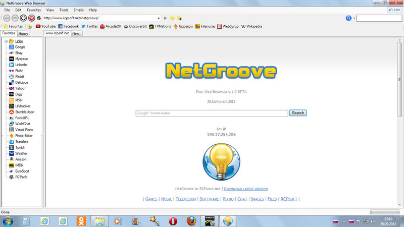Click the Search button on the page
The height and width of the screenshot is (227, 404).
pos(298,112)
